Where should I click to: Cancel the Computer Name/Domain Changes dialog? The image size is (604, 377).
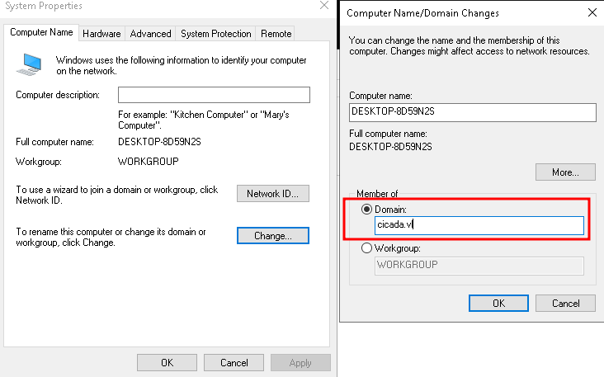(565, 303)
